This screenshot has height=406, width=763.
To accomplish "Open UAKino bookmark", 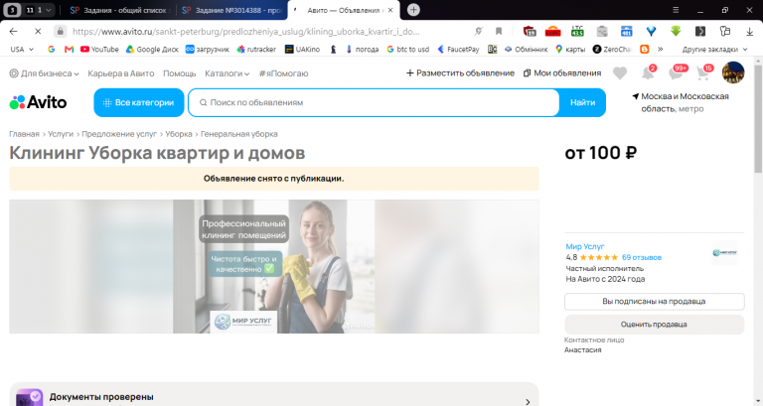I will click(302, 49).
